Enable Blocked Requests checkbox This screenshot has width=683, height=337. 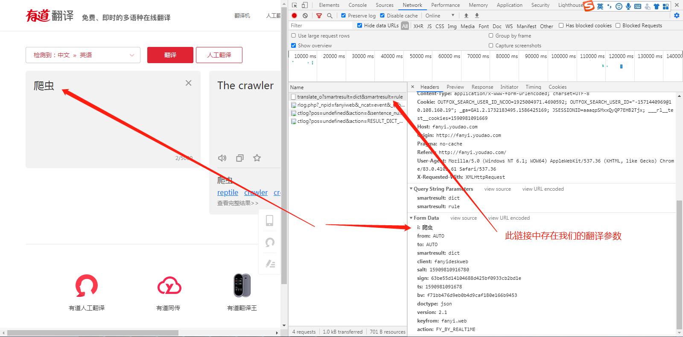618,26
